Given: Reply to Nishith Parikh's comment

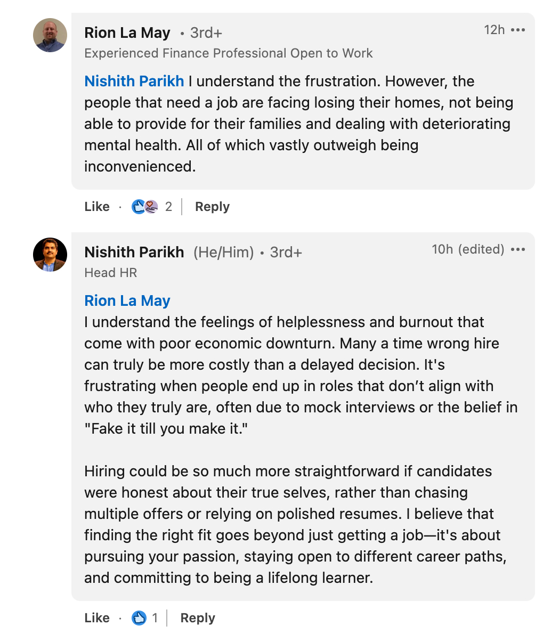Looking at the screenshot, I should [197, 617].
